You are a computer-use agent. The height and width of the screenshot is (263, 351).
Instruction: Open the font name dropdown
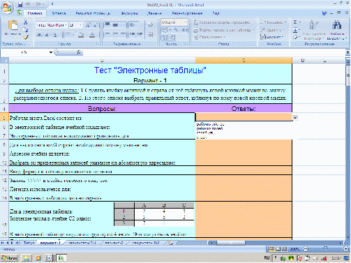click(66, 25)
